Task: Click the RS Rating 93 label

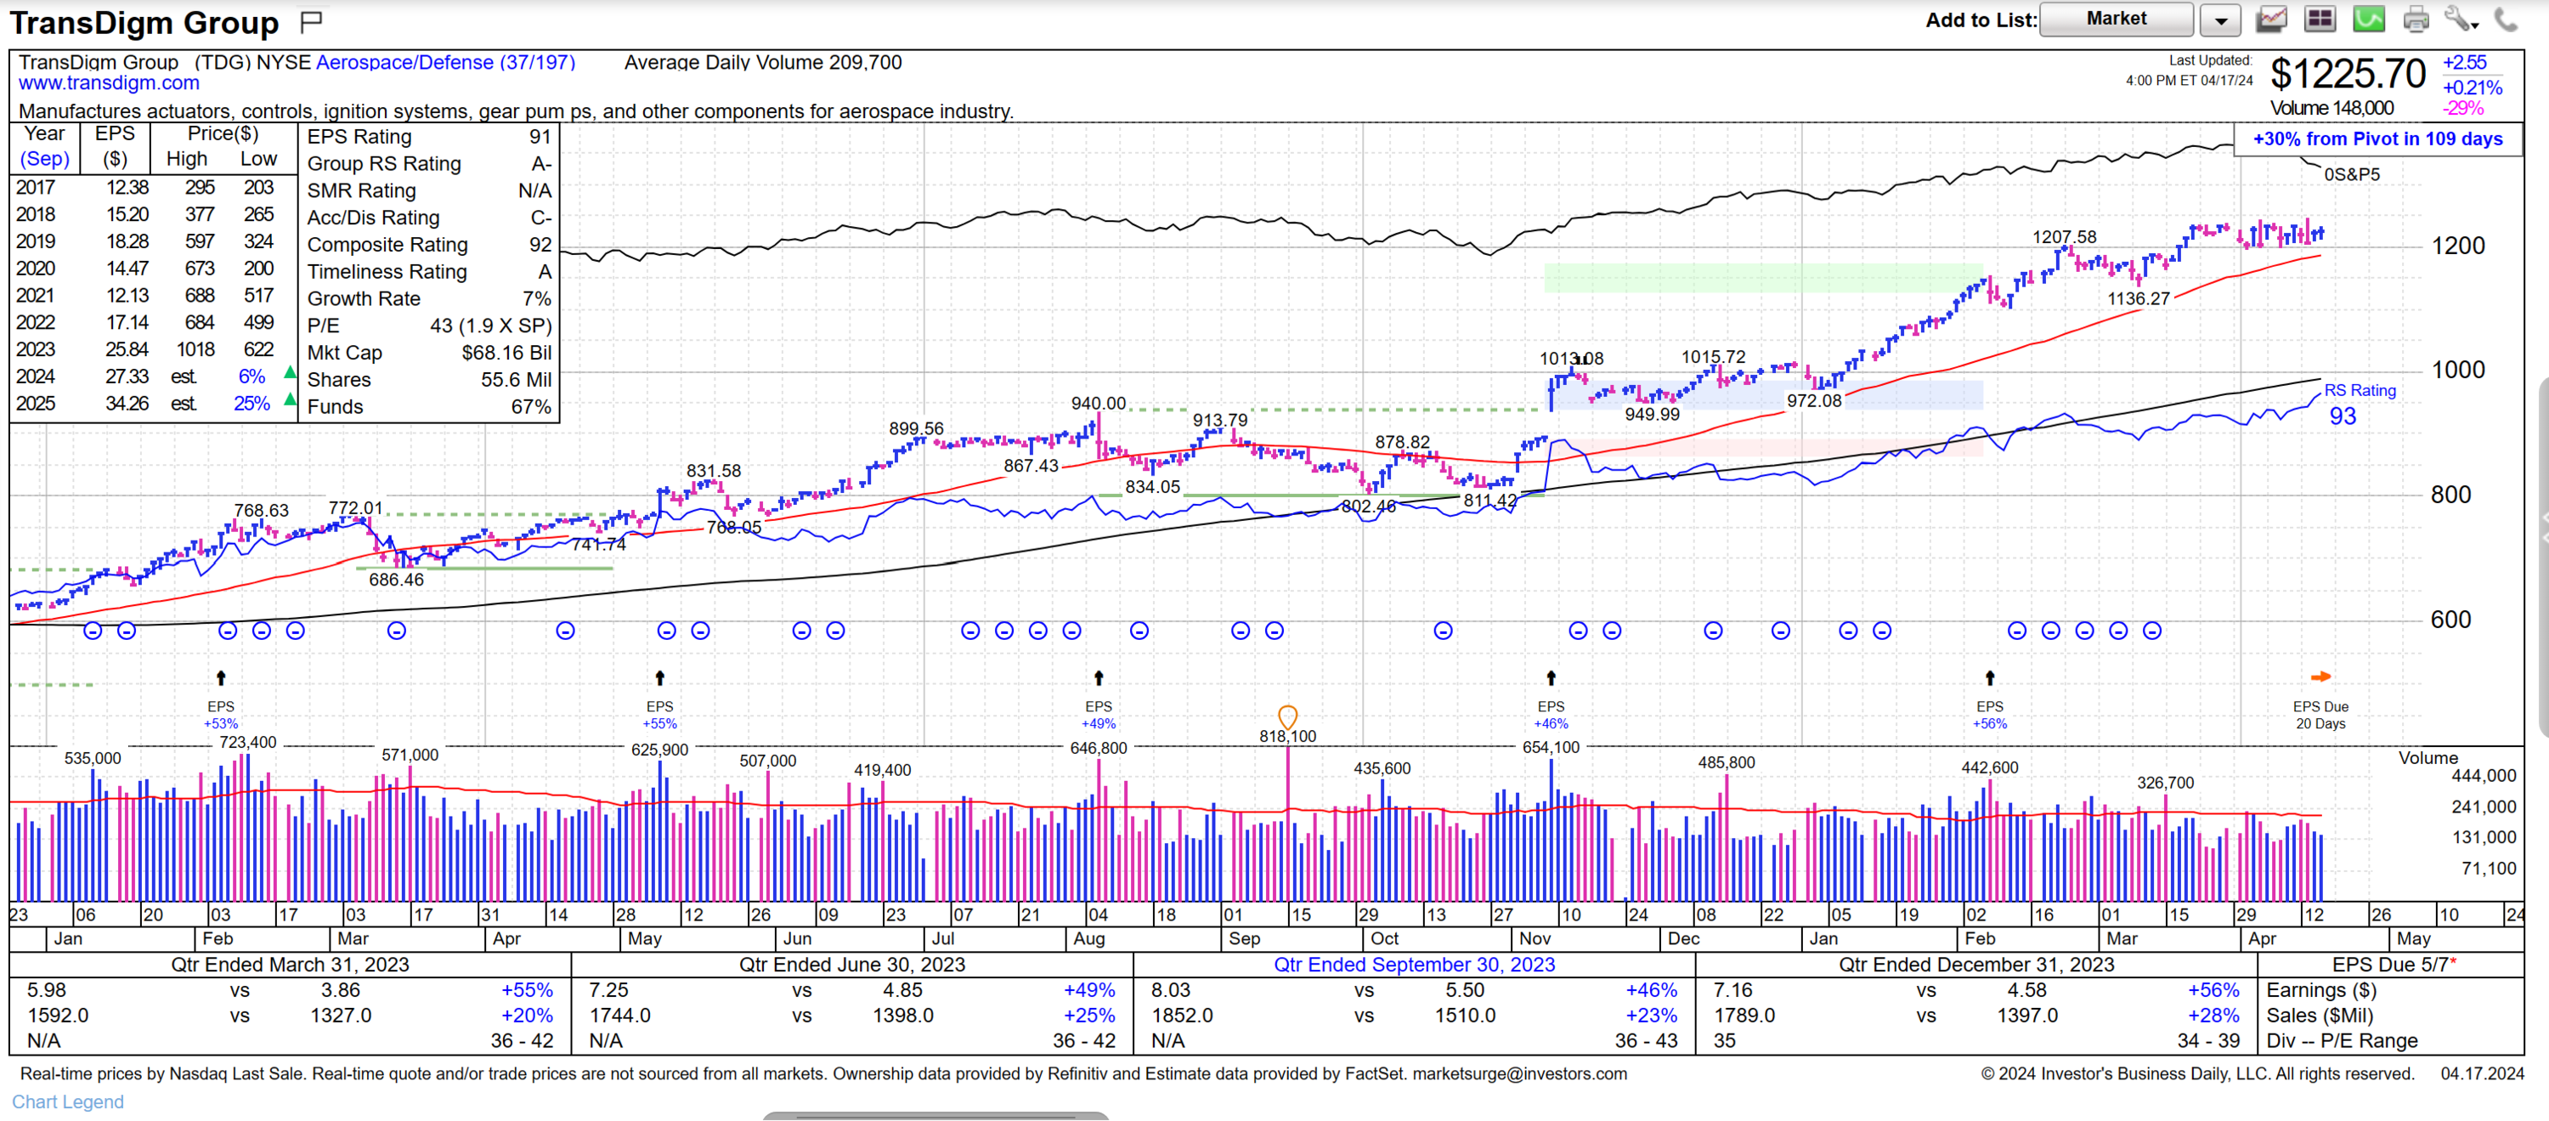Action: (2359, 404)
